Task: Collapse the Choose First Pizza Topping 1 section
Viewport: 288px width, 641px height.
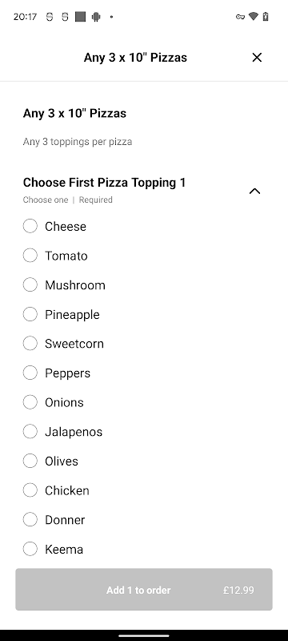Action: (254, 191)
